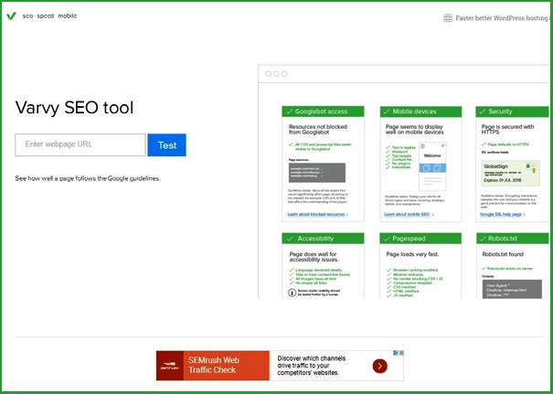Click the Accessibility card header
The image size is (553, 394).
[x=323, y=239]
